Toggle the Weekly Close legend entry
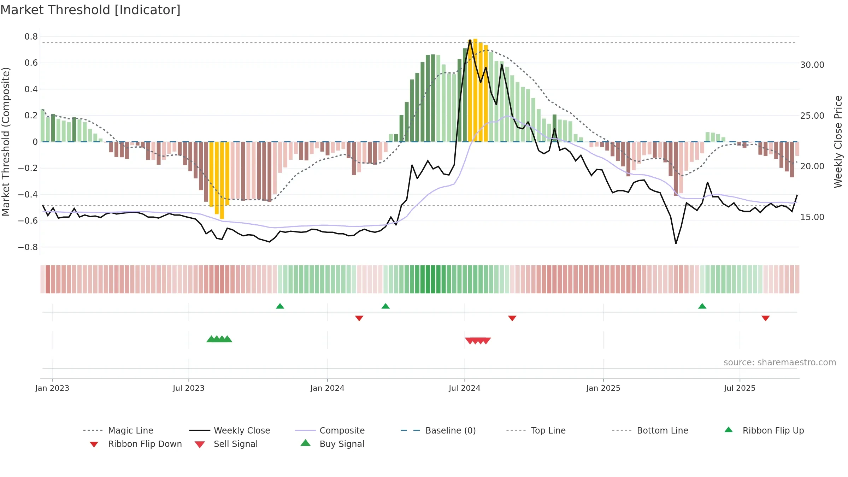 pos(229,430)
